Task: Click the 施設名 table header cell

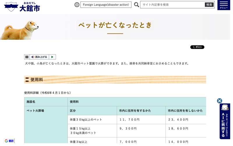Action: click(46, 102)
